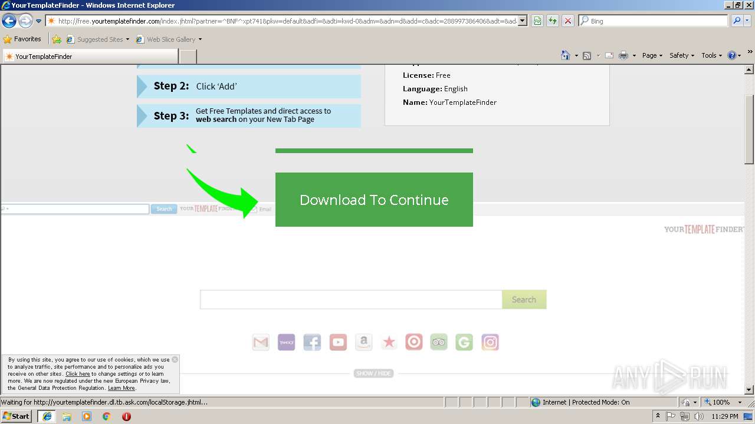
Task: Open a new blank tab
Action: (x=188, y=57)
